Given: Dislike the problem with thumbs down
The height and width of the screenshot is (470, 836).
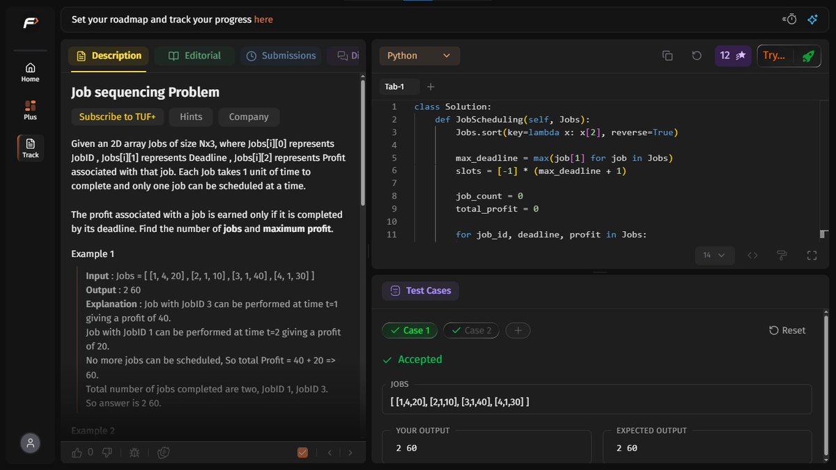Looking at the screenshot, I should 107,453.
